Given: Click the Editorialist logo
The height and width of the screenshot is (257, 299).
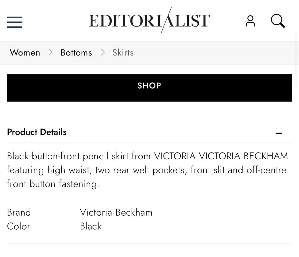Looking at the screenshot, I should [x=149, y=21].
